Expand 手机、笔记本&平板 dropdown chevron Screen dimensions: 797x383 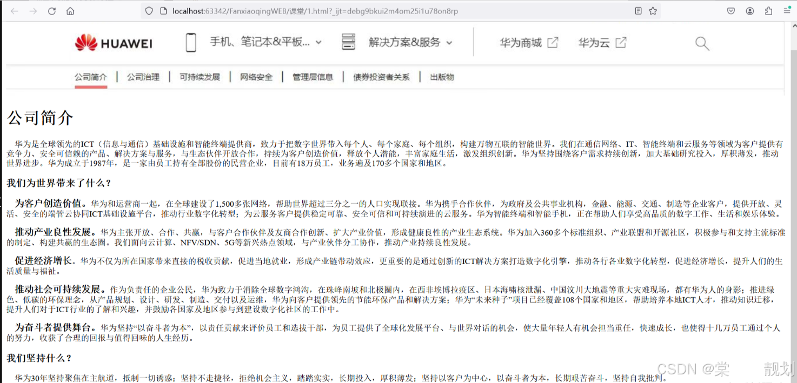click(x=318, y=43)
